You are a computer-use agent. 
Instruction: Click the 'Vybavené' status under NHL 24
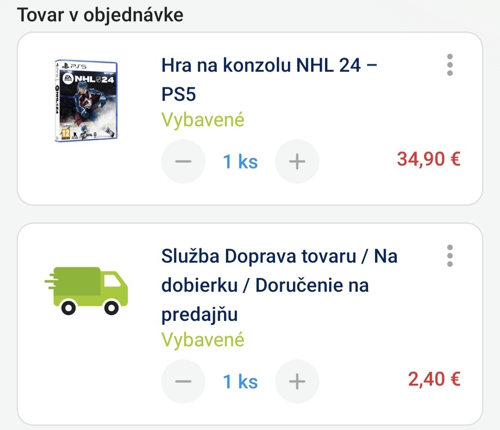pos(202,119)
